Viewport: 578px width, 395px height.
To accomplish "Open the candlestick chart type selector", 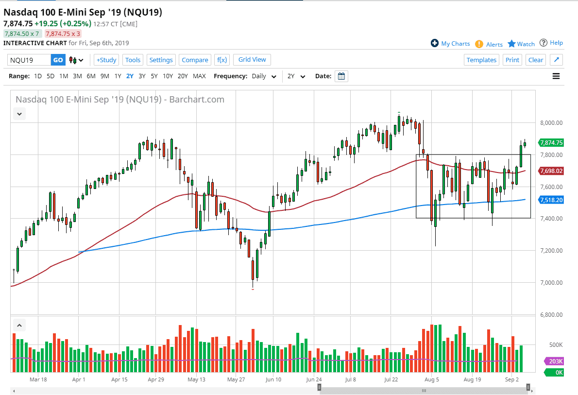I will click(x=77, y=60).
